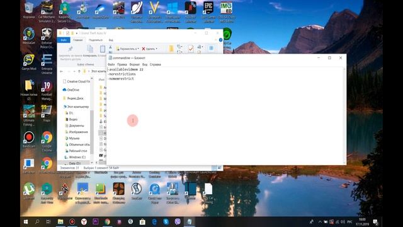Select Музыка in Explorer sidebar
The height and width of the screenshot is (227, 403).
tap(72, 138)
